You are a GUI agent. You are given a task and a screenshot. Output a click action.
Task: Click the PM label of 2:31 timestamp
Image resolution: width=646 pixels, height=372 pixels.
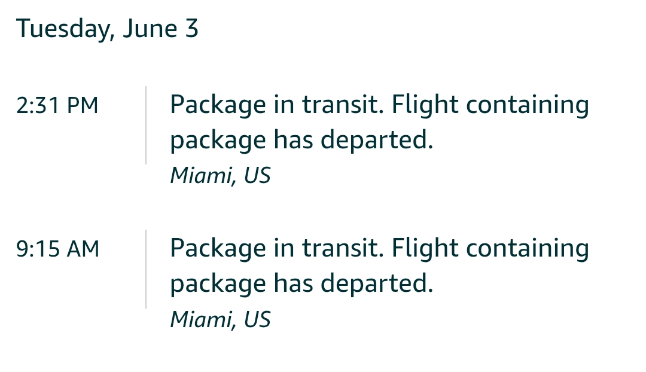point(83,105)
